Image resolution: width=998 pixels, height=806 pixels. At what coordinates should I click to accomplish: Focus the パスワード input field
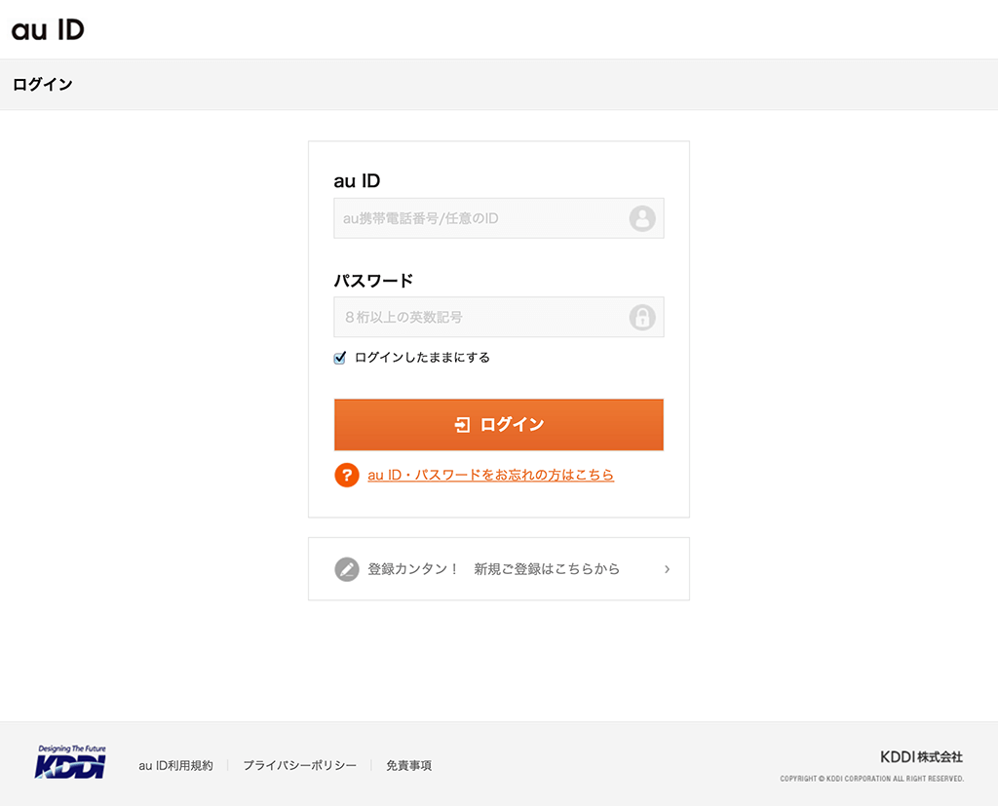[x=498, y=317]
